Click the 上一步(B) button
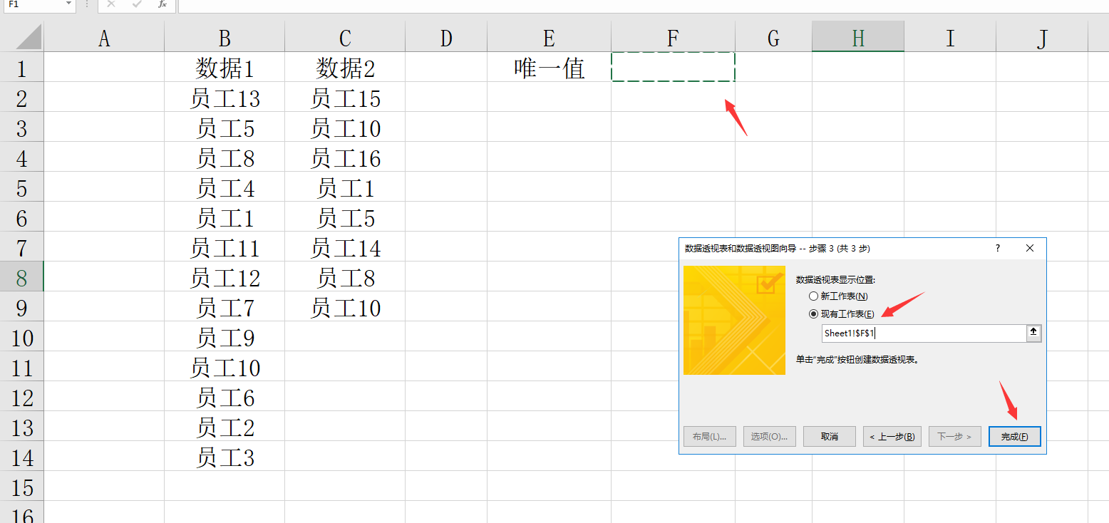1109x523 pixels. [x=892, y=437]
